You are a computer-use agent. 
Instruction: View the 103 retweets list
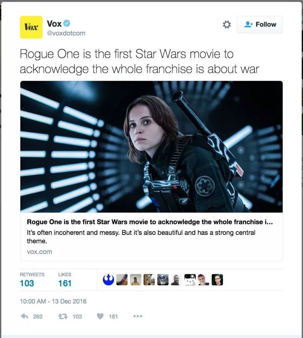coord(32,280)
